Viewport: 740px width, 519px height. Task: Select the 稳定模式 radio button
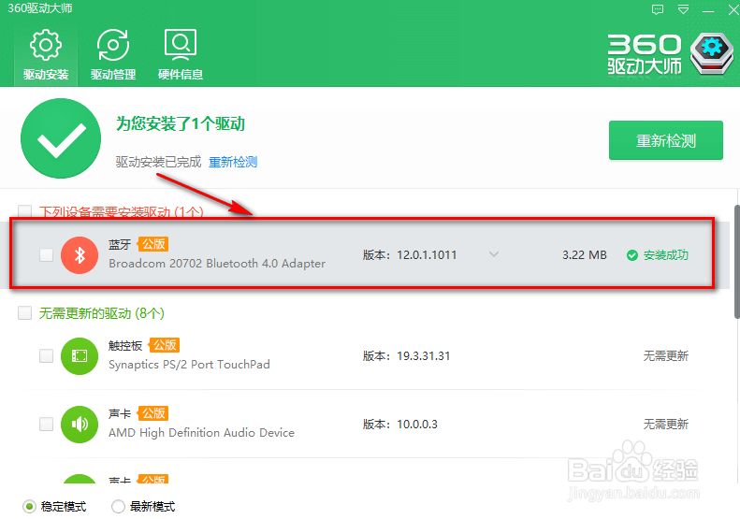pyautogui.click(x=29, y=506)
